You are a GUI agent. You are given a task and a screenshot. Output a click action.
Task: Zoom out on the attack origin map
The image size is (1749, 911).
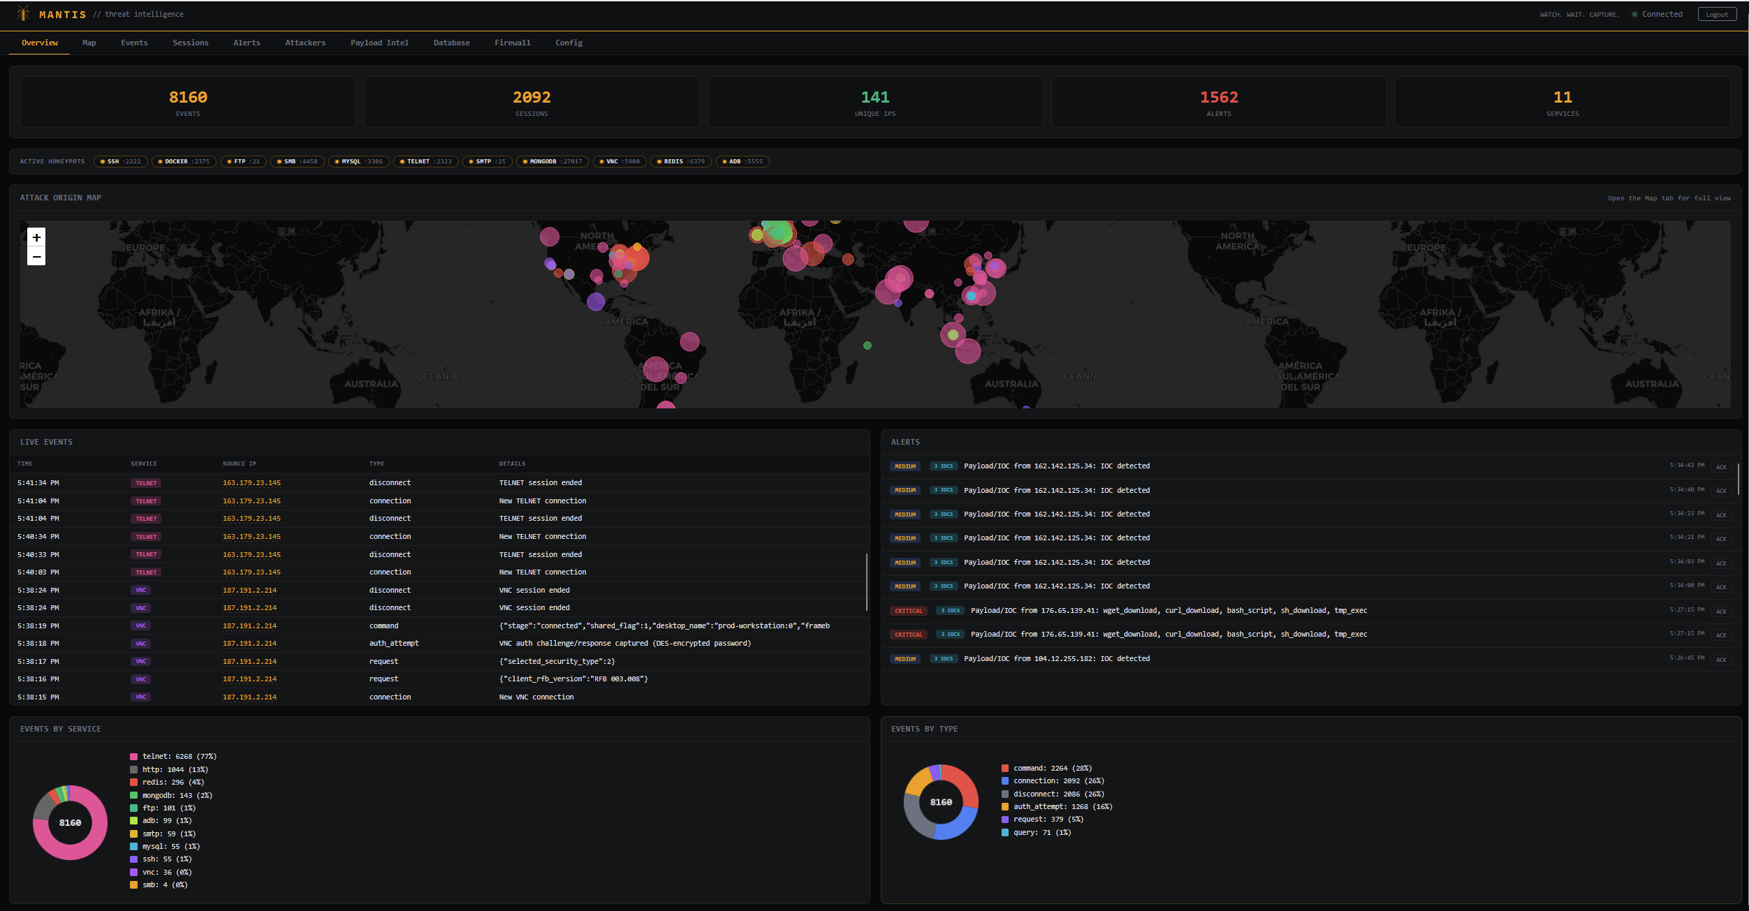(36, 257)
